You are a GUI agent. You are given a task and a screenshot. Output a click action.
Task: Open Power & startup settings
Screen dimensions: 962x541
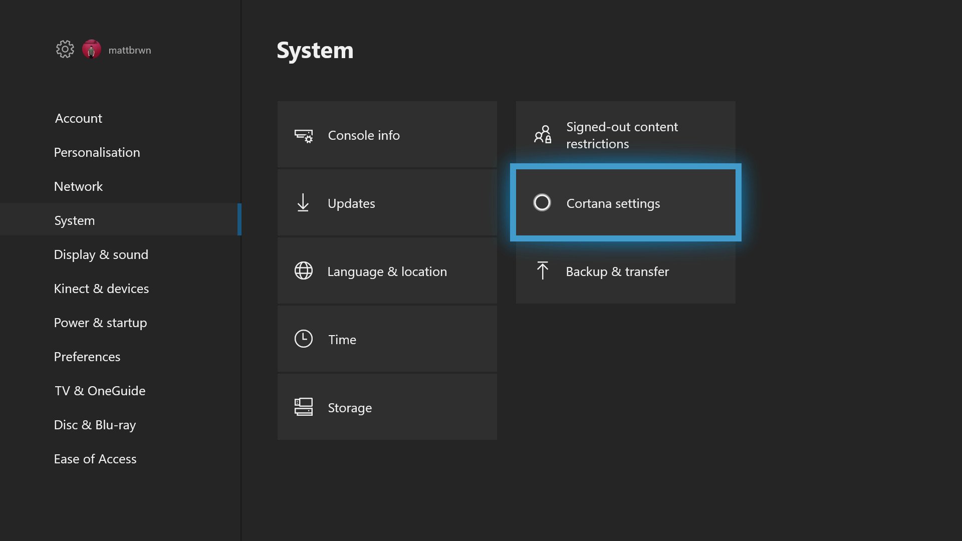click(x=100, y=323)
